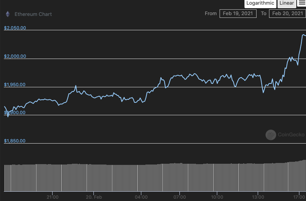306x201 pixels.
Task: Select the 20. Feb time axis marker
Action: coord(94,197)
